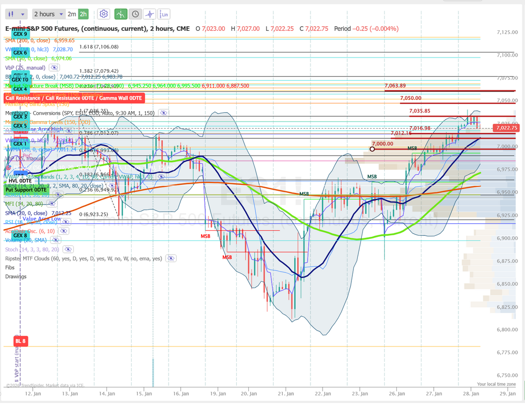Image resolution: width=525 pixels, height=404 pixels.
Task: Click the Fibs legend entry
Action: click(11, 267)
